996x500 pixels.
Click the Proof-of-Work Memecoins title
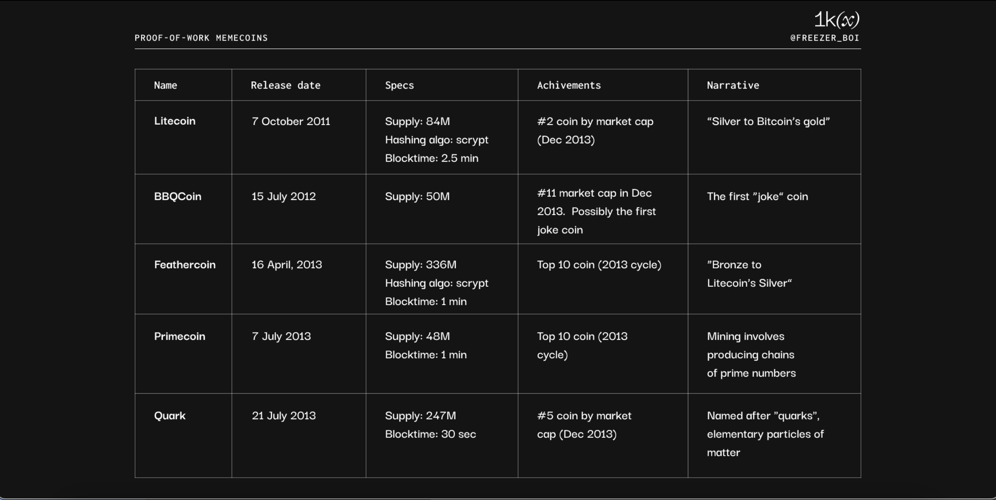coord(201,38)
